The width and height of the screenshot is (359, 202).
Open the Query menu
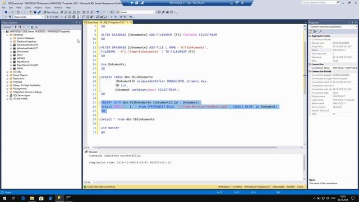(x=27, y=7)
